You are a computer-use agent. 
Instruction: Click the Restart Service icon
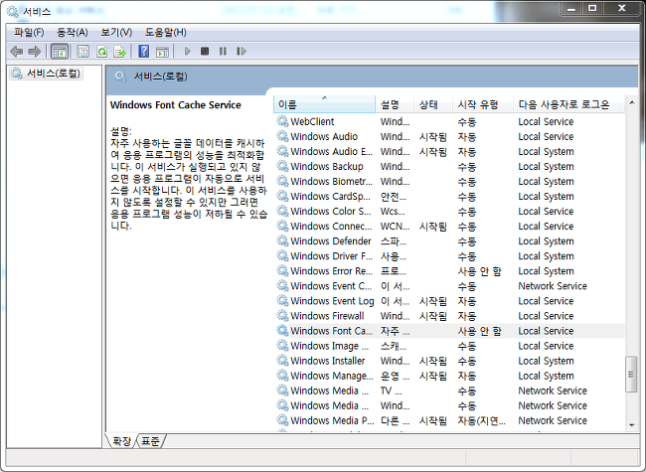tap(242, 51)
